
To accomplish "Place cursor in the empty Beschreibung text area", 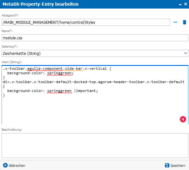I will (x=95, y=146).
